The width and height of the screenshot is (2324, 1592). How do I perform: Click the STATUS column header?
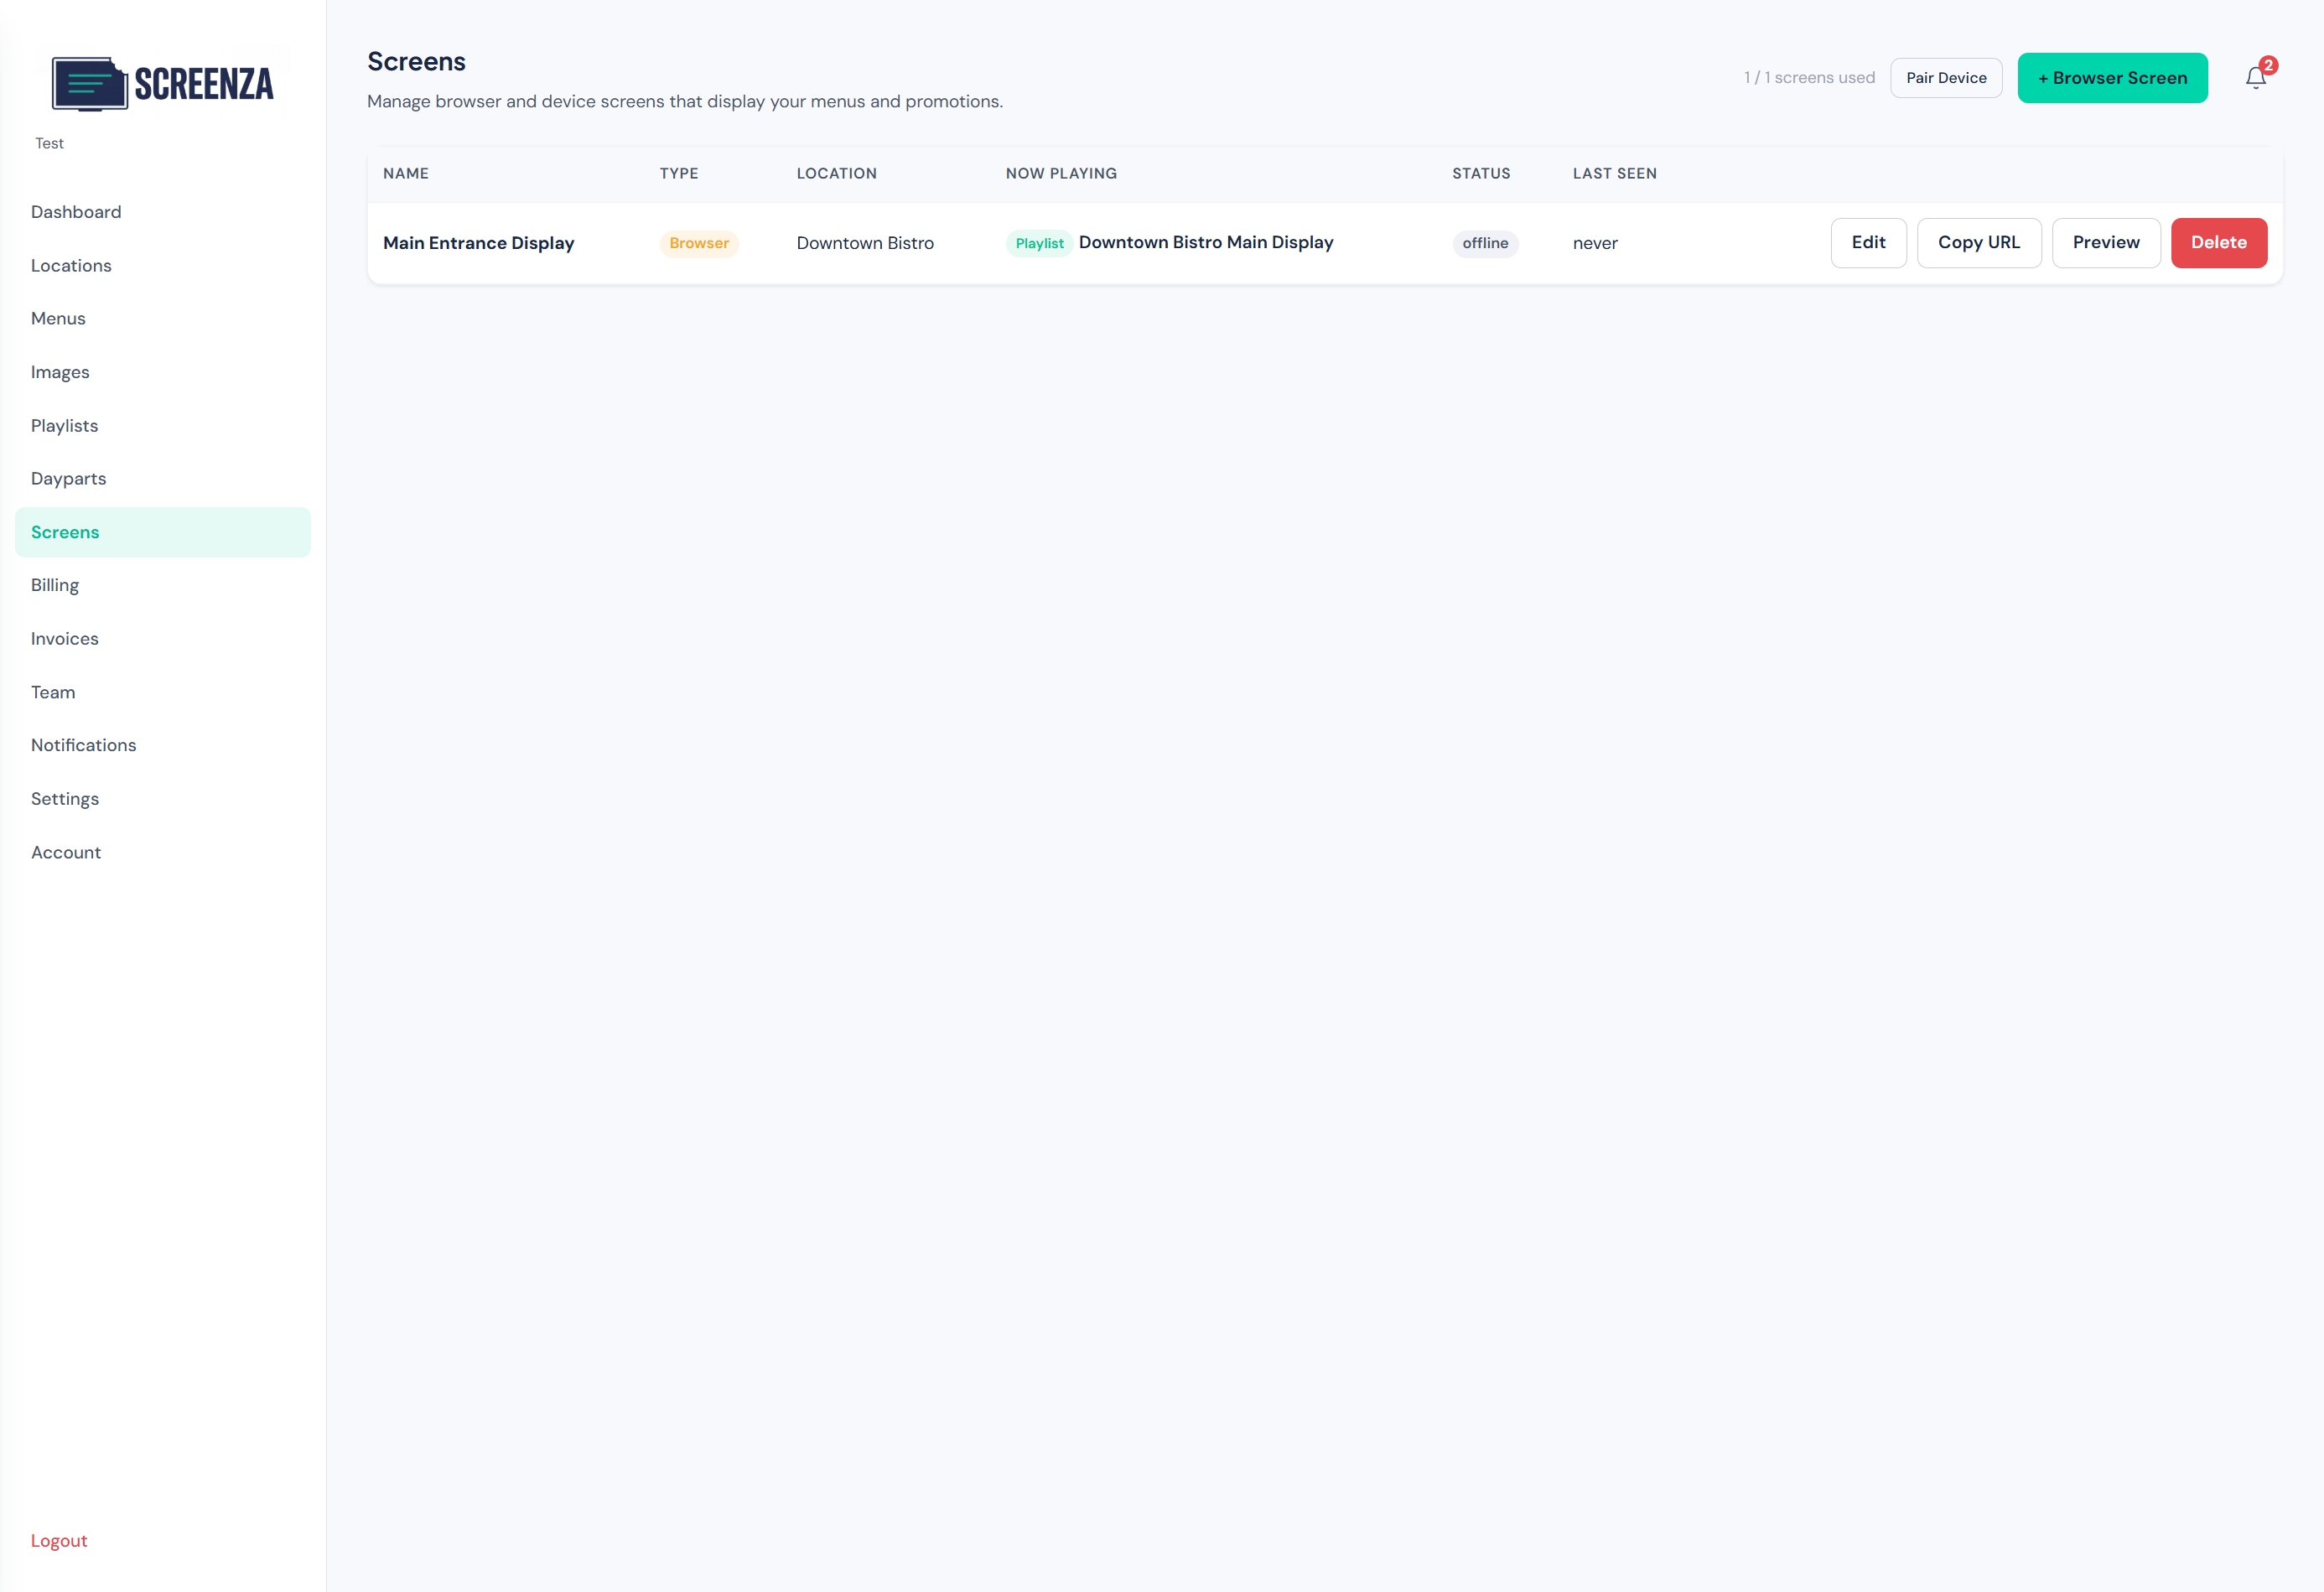(1481, 173)
